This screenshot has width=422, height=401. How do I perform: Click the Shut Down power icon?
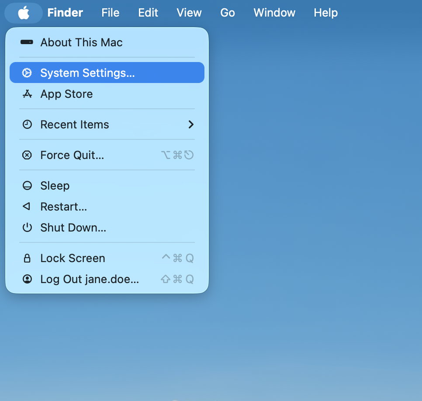(x=27, y=227)
